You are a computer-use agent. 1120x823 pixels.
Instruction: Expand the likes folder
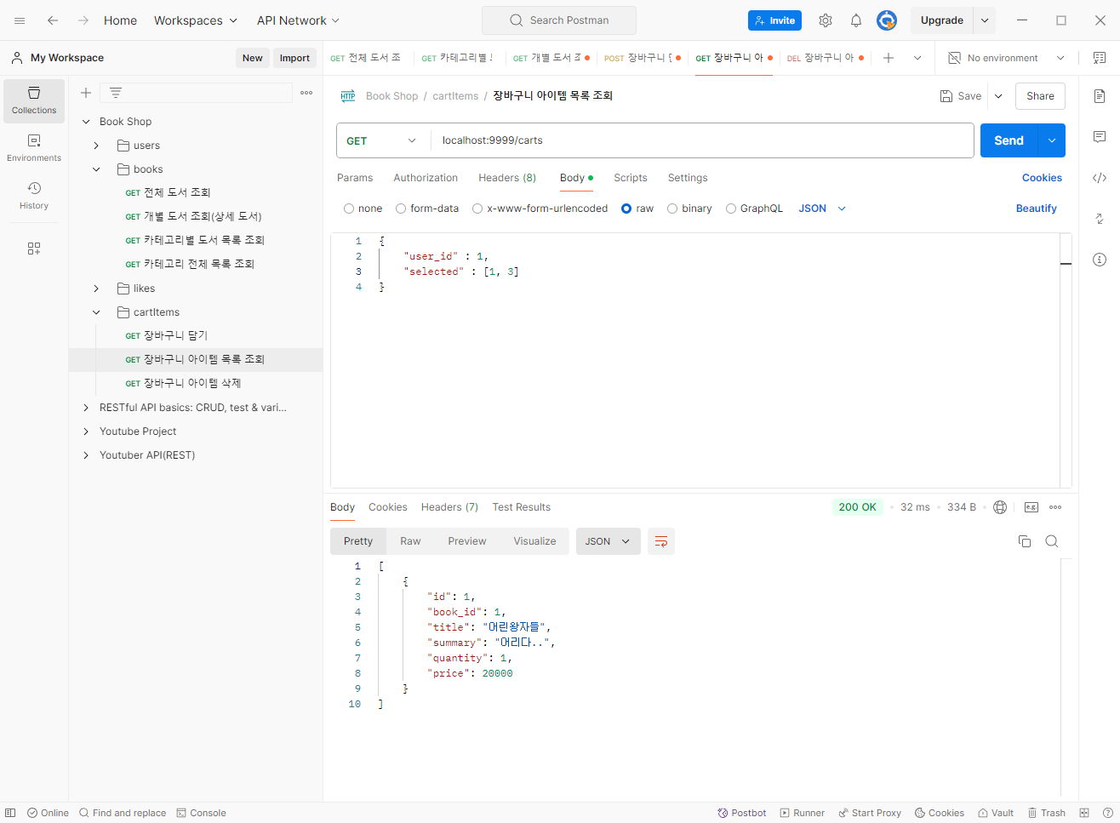click(96, 289)
